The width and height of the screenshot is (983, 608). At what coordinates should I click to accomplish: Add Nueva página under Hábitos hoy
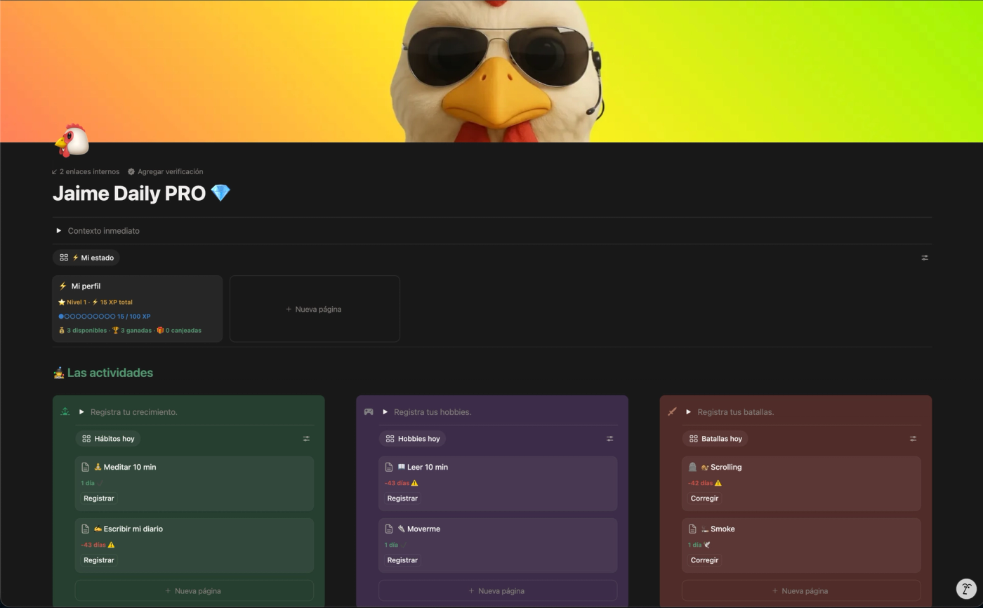pos(194,591)
